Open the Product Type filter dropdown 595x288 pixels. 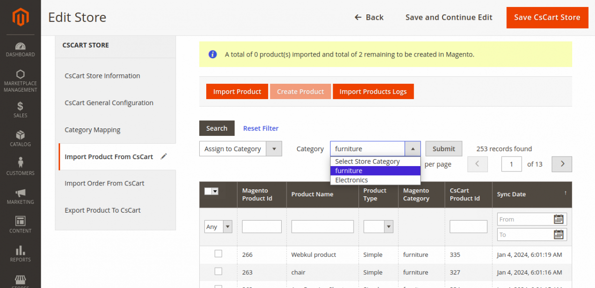378,227
